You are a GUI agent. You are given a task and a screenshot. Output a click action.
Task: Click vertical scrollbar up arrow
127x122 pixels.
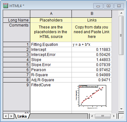[x=121, y=13]
